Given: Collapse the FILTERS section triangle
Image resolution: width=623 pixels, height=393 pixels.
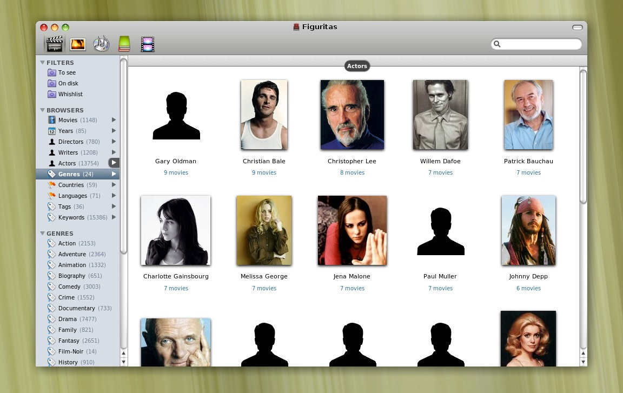Looking at the screenshot, I should tap(42, 62).
